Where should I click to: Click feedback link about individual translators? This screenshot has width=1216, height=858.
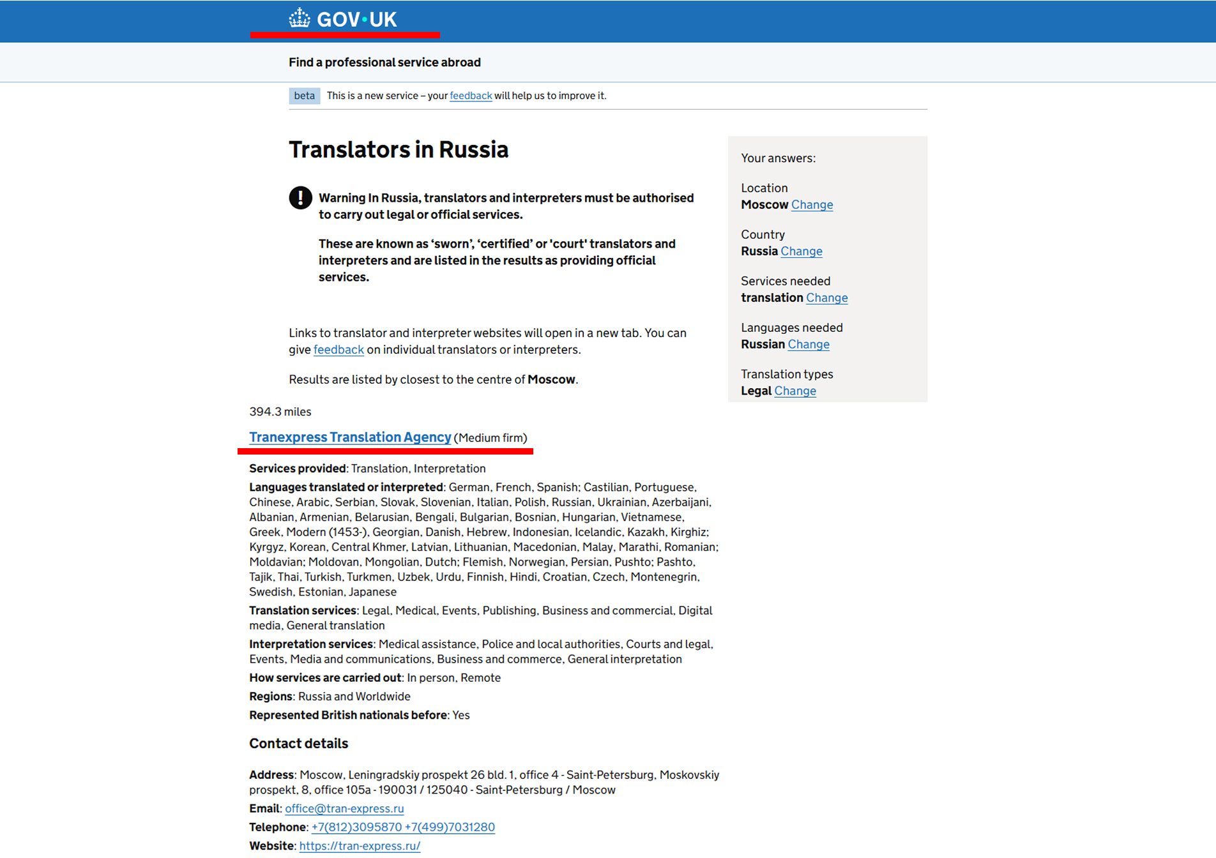[x=338, y=350]
